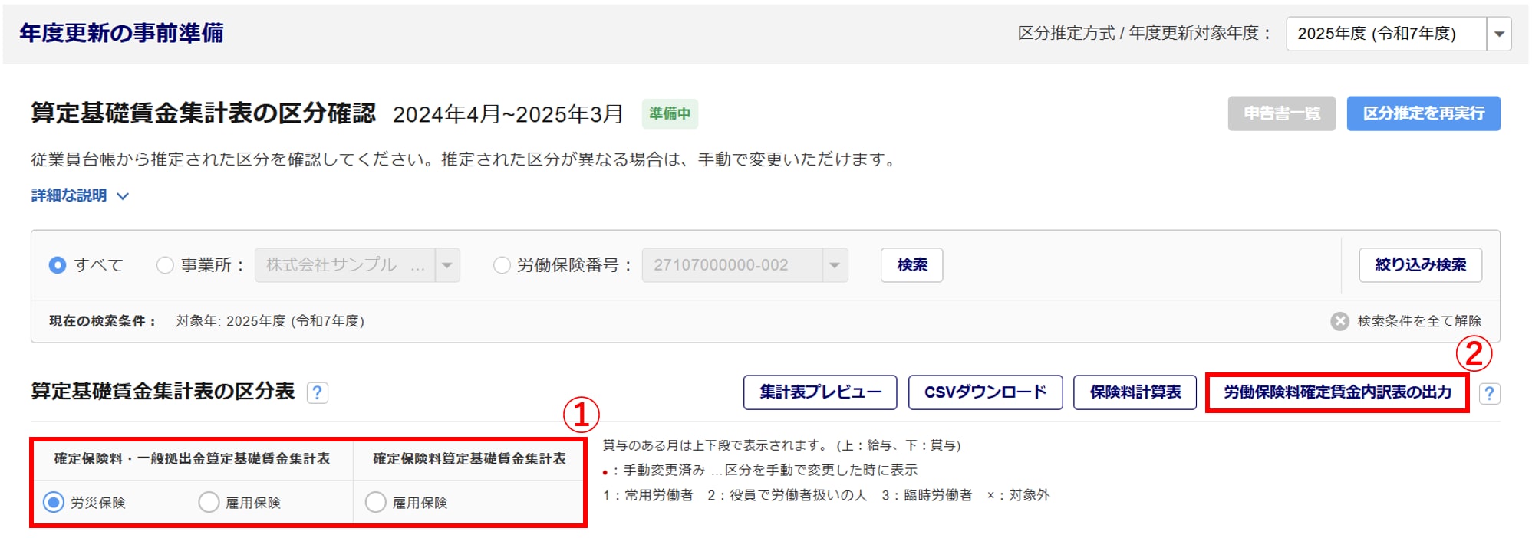Click the X icon for 検索条件を全て解除
Screen dimensions: 1532x538
1339,321
